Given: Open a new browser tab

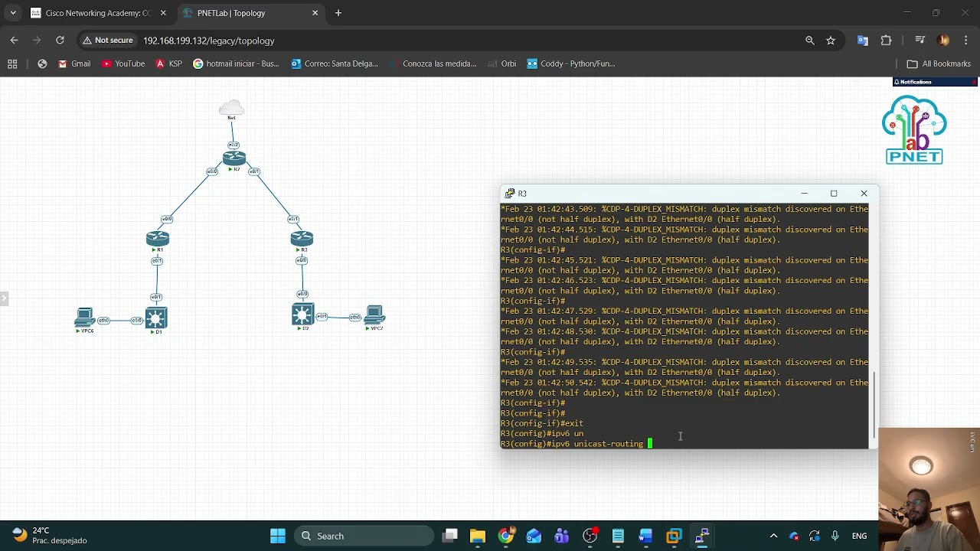Looking at the screenshot, I should (x=338, y=13).
